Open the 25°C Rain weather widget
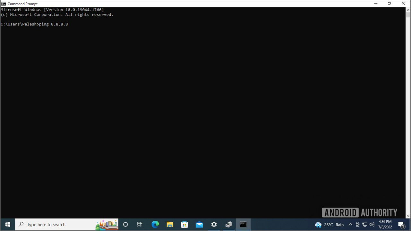This screenshot has height=231, width=411. click(x=329, y=224)
